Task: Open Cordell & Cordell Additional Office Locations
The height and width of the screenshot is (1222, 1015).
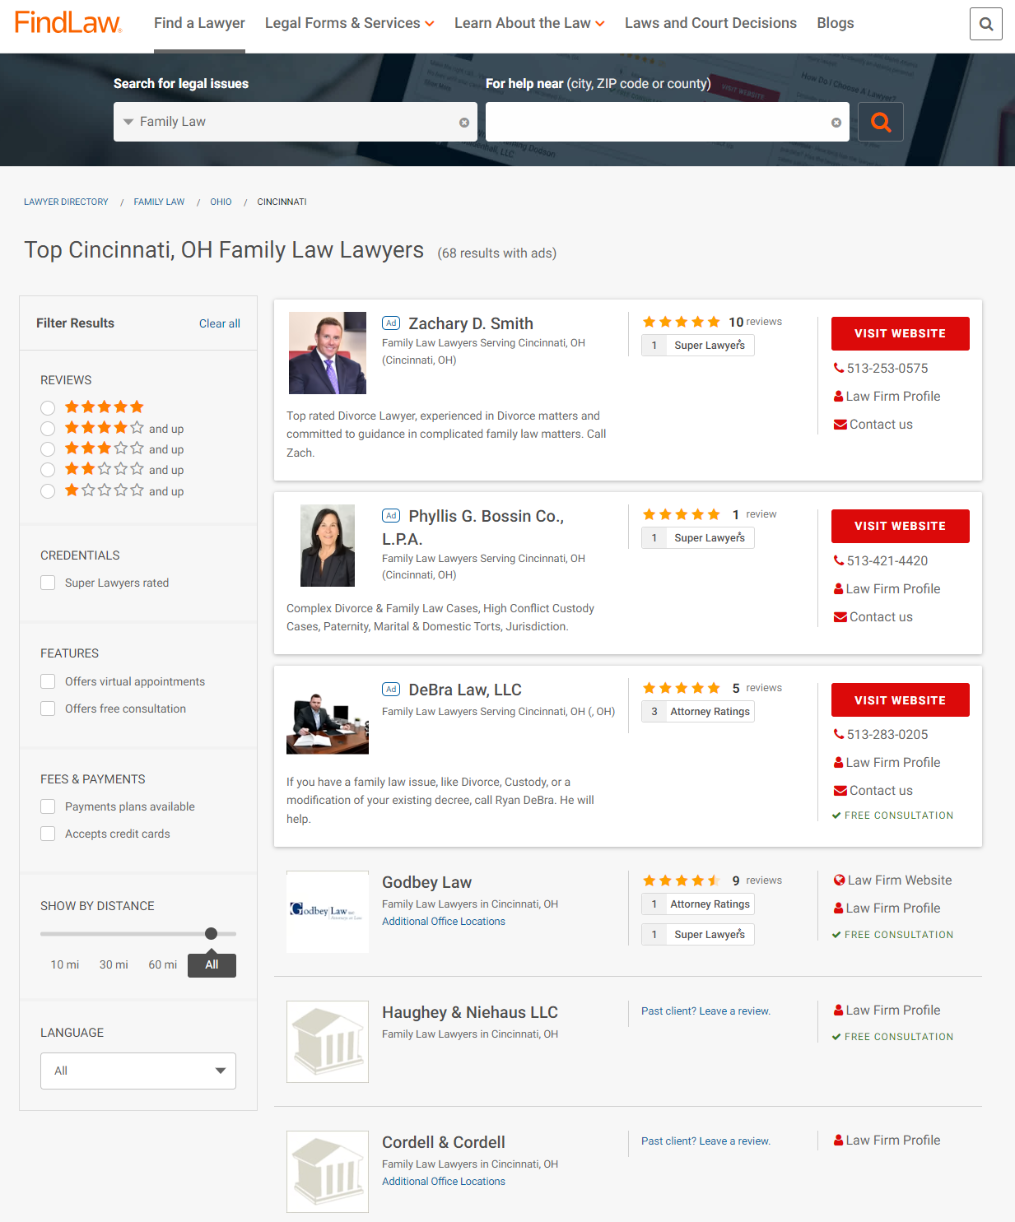Action: coord(444,1182)
